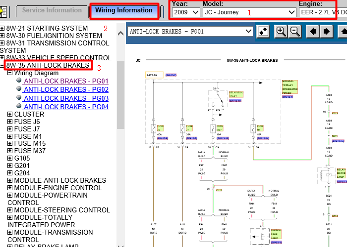This screenshot has width=347, height=247.
Task: Open the Model JC - Journey dropdown
Action: (x=249, y=12)
